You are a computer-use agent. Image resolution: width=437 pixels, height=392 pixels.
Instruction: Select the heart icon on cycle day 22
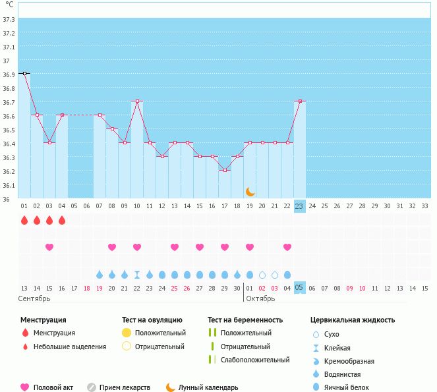point(287,247)
